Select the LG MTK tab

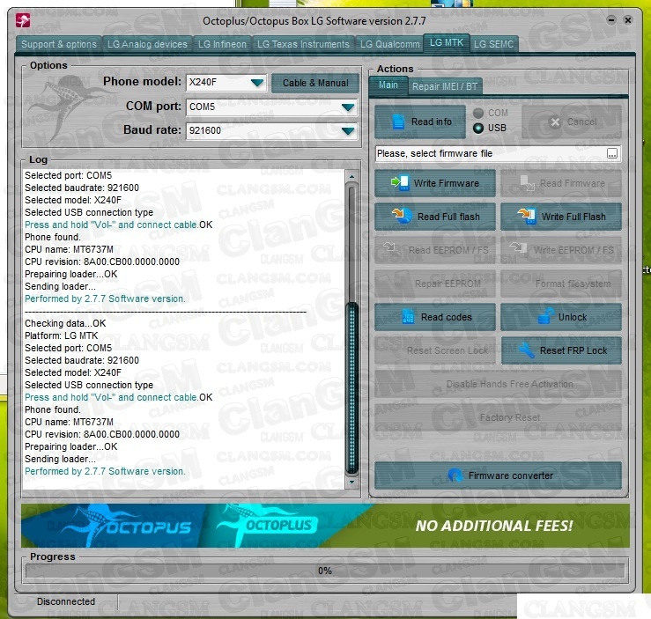[x=447, y=43]
